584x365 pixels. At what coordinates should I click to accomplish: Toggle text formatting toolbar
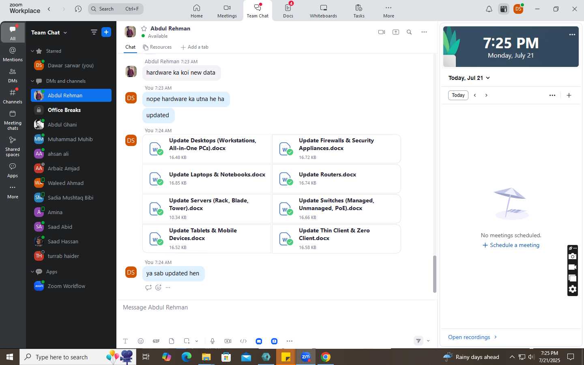point(125,341)
